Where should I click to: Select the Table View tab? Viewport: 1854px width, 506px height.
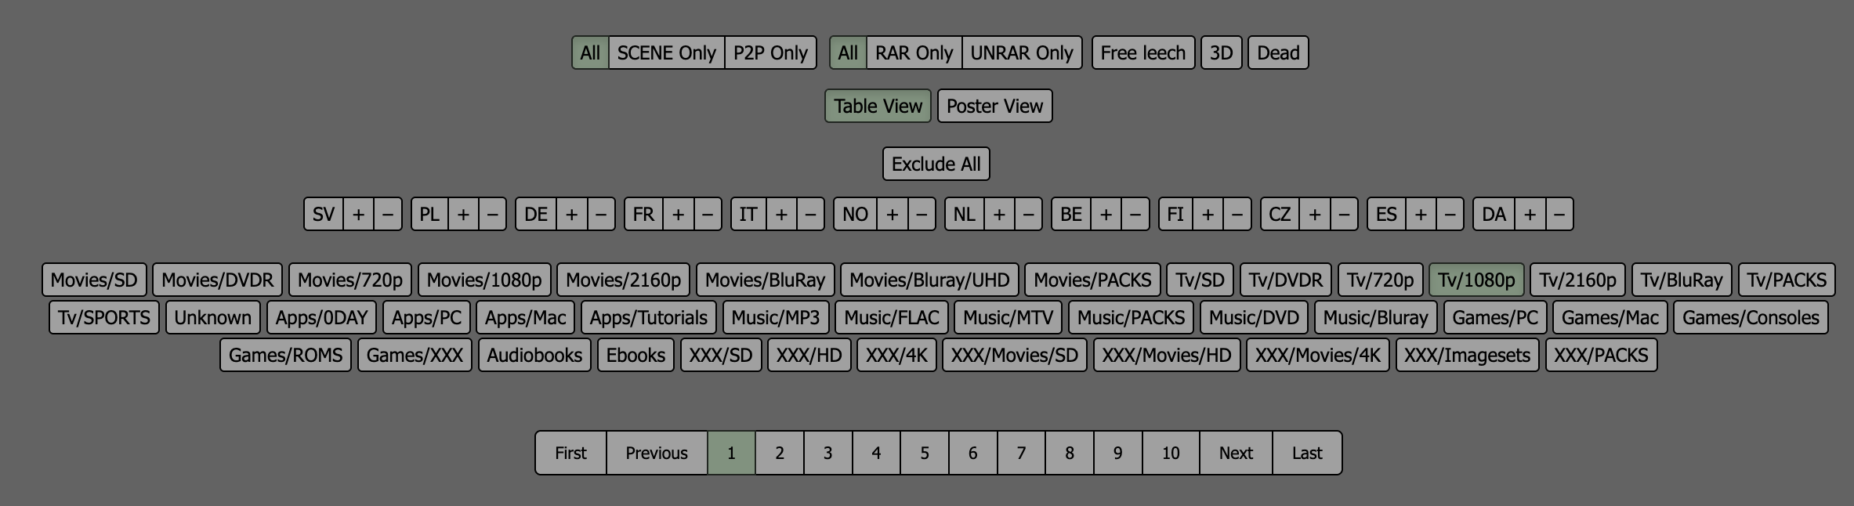[878, 107]
